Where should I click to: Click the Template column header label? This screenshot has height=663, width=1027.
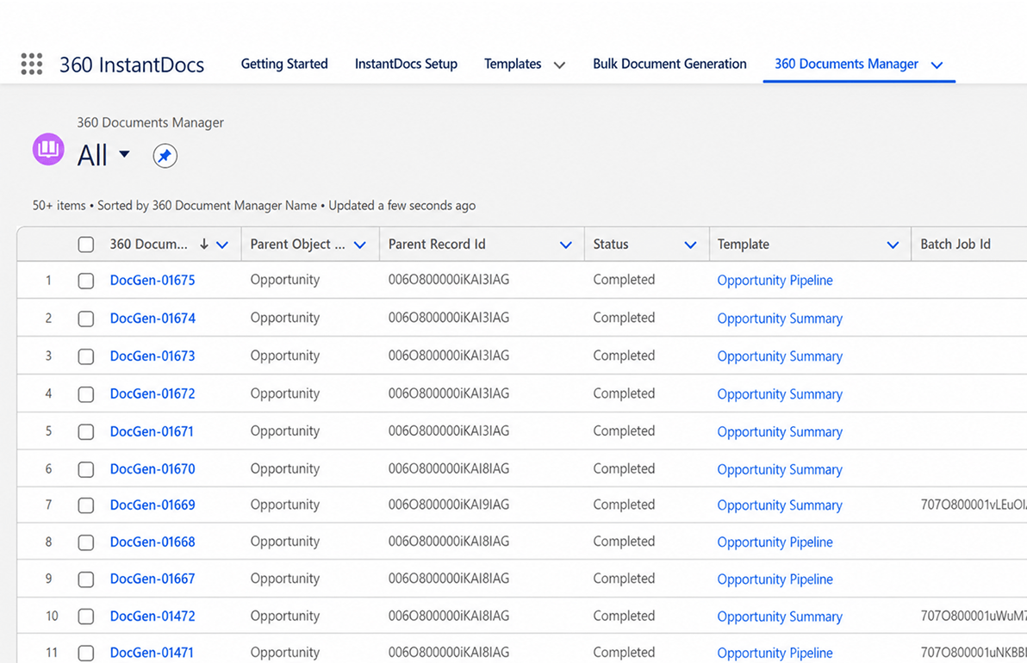tap(743, 245)
